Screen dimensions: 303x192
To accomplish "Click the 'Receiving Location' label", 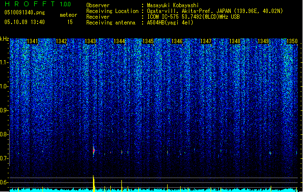I will point(112,11).
